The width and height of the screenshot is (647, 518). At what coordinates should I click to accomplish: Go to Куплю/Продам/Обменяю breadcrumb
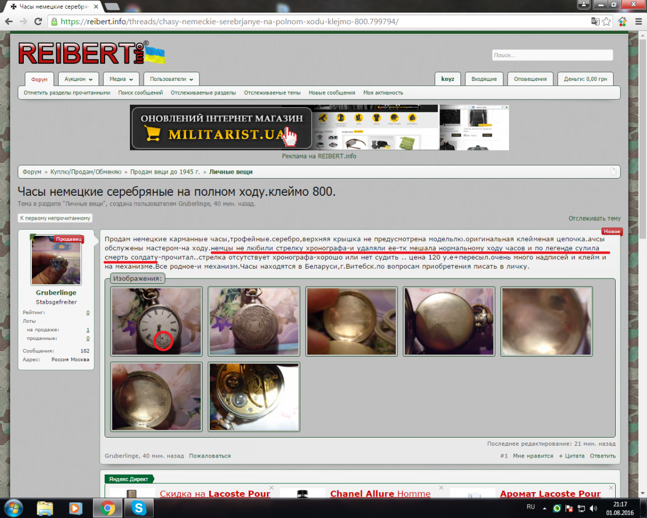tap(86, 172)
